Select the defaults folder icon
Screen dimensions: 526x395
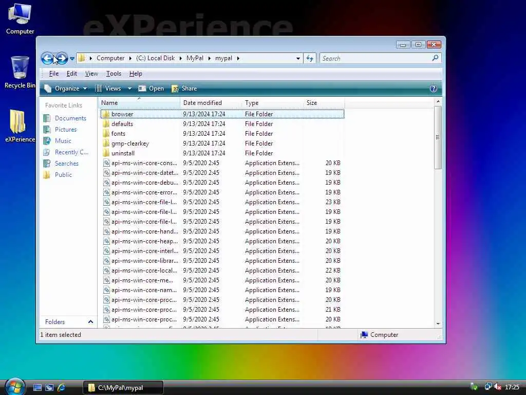coord(106,124)
